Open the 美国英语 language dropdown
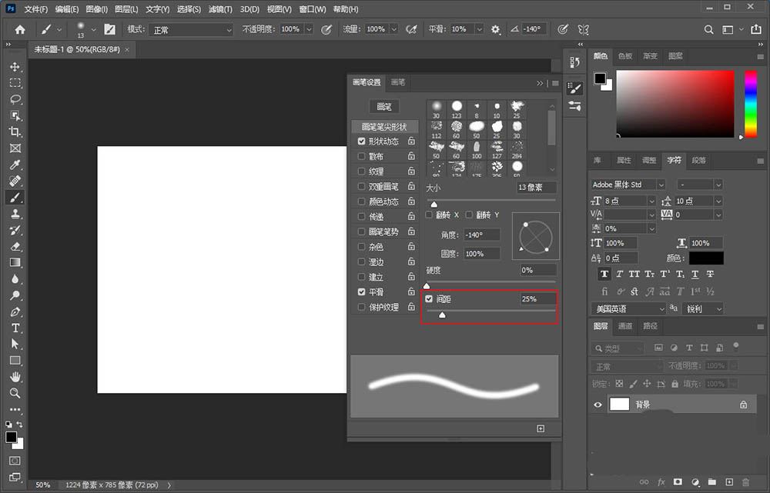This screenshot has width=770, height=493. tap(628, 308)
